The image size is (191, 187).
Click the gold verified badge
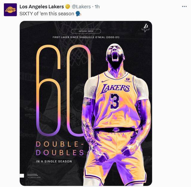pos(68,7)
